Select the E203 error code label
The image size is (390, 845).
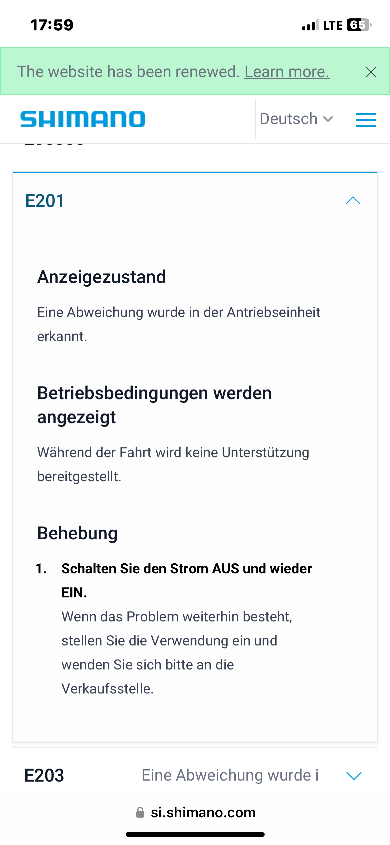point(44,775)
